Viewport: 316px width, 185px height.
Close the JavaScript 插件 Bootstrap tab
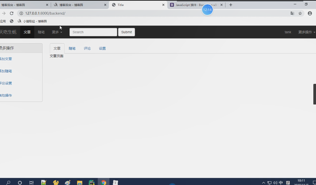[x=222, y=5]
